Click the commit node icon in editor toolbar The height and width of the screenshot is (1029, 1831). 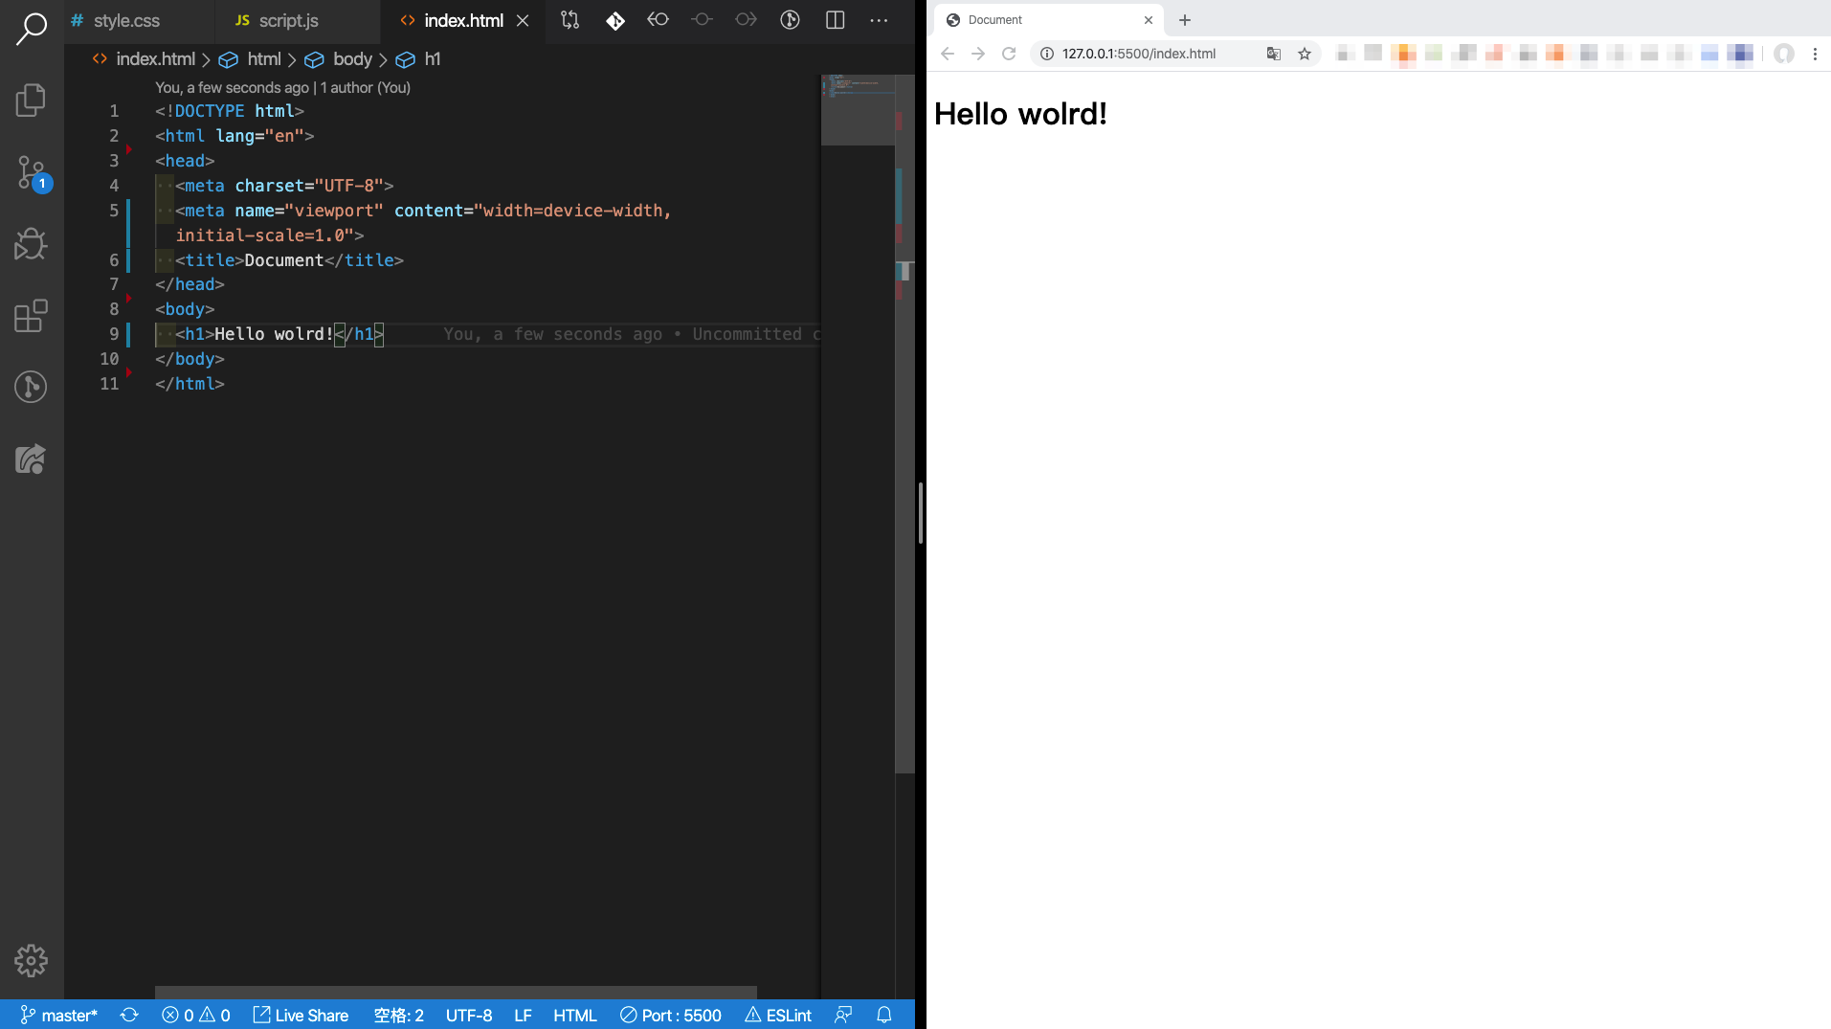(x=702, y=20)
